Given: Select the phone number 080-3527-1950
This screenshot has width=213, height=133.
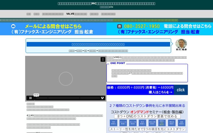Looking at the screenshot, I should (142, 26).
